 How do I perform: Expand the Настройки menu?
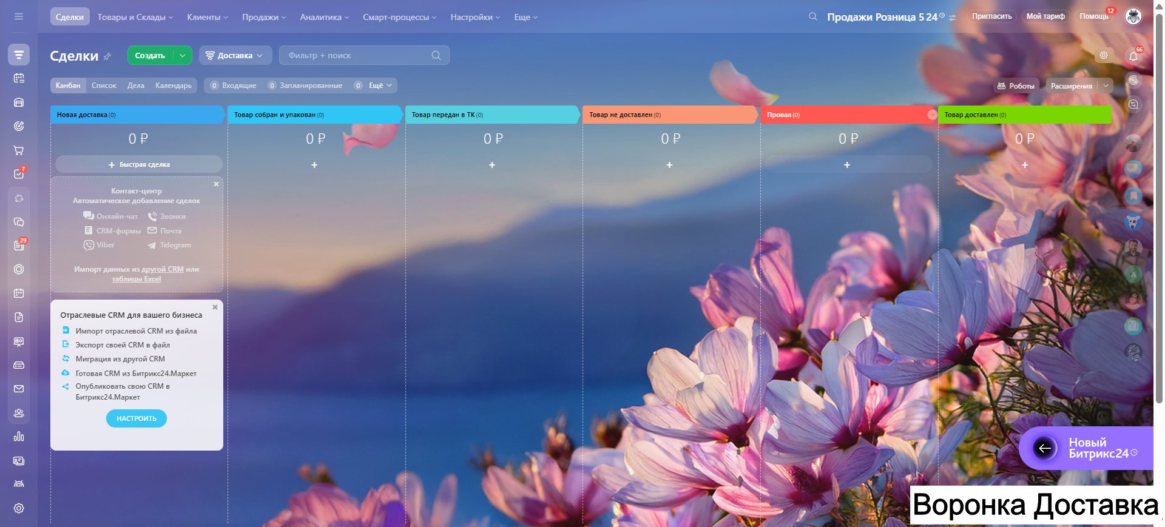point(475,17)
